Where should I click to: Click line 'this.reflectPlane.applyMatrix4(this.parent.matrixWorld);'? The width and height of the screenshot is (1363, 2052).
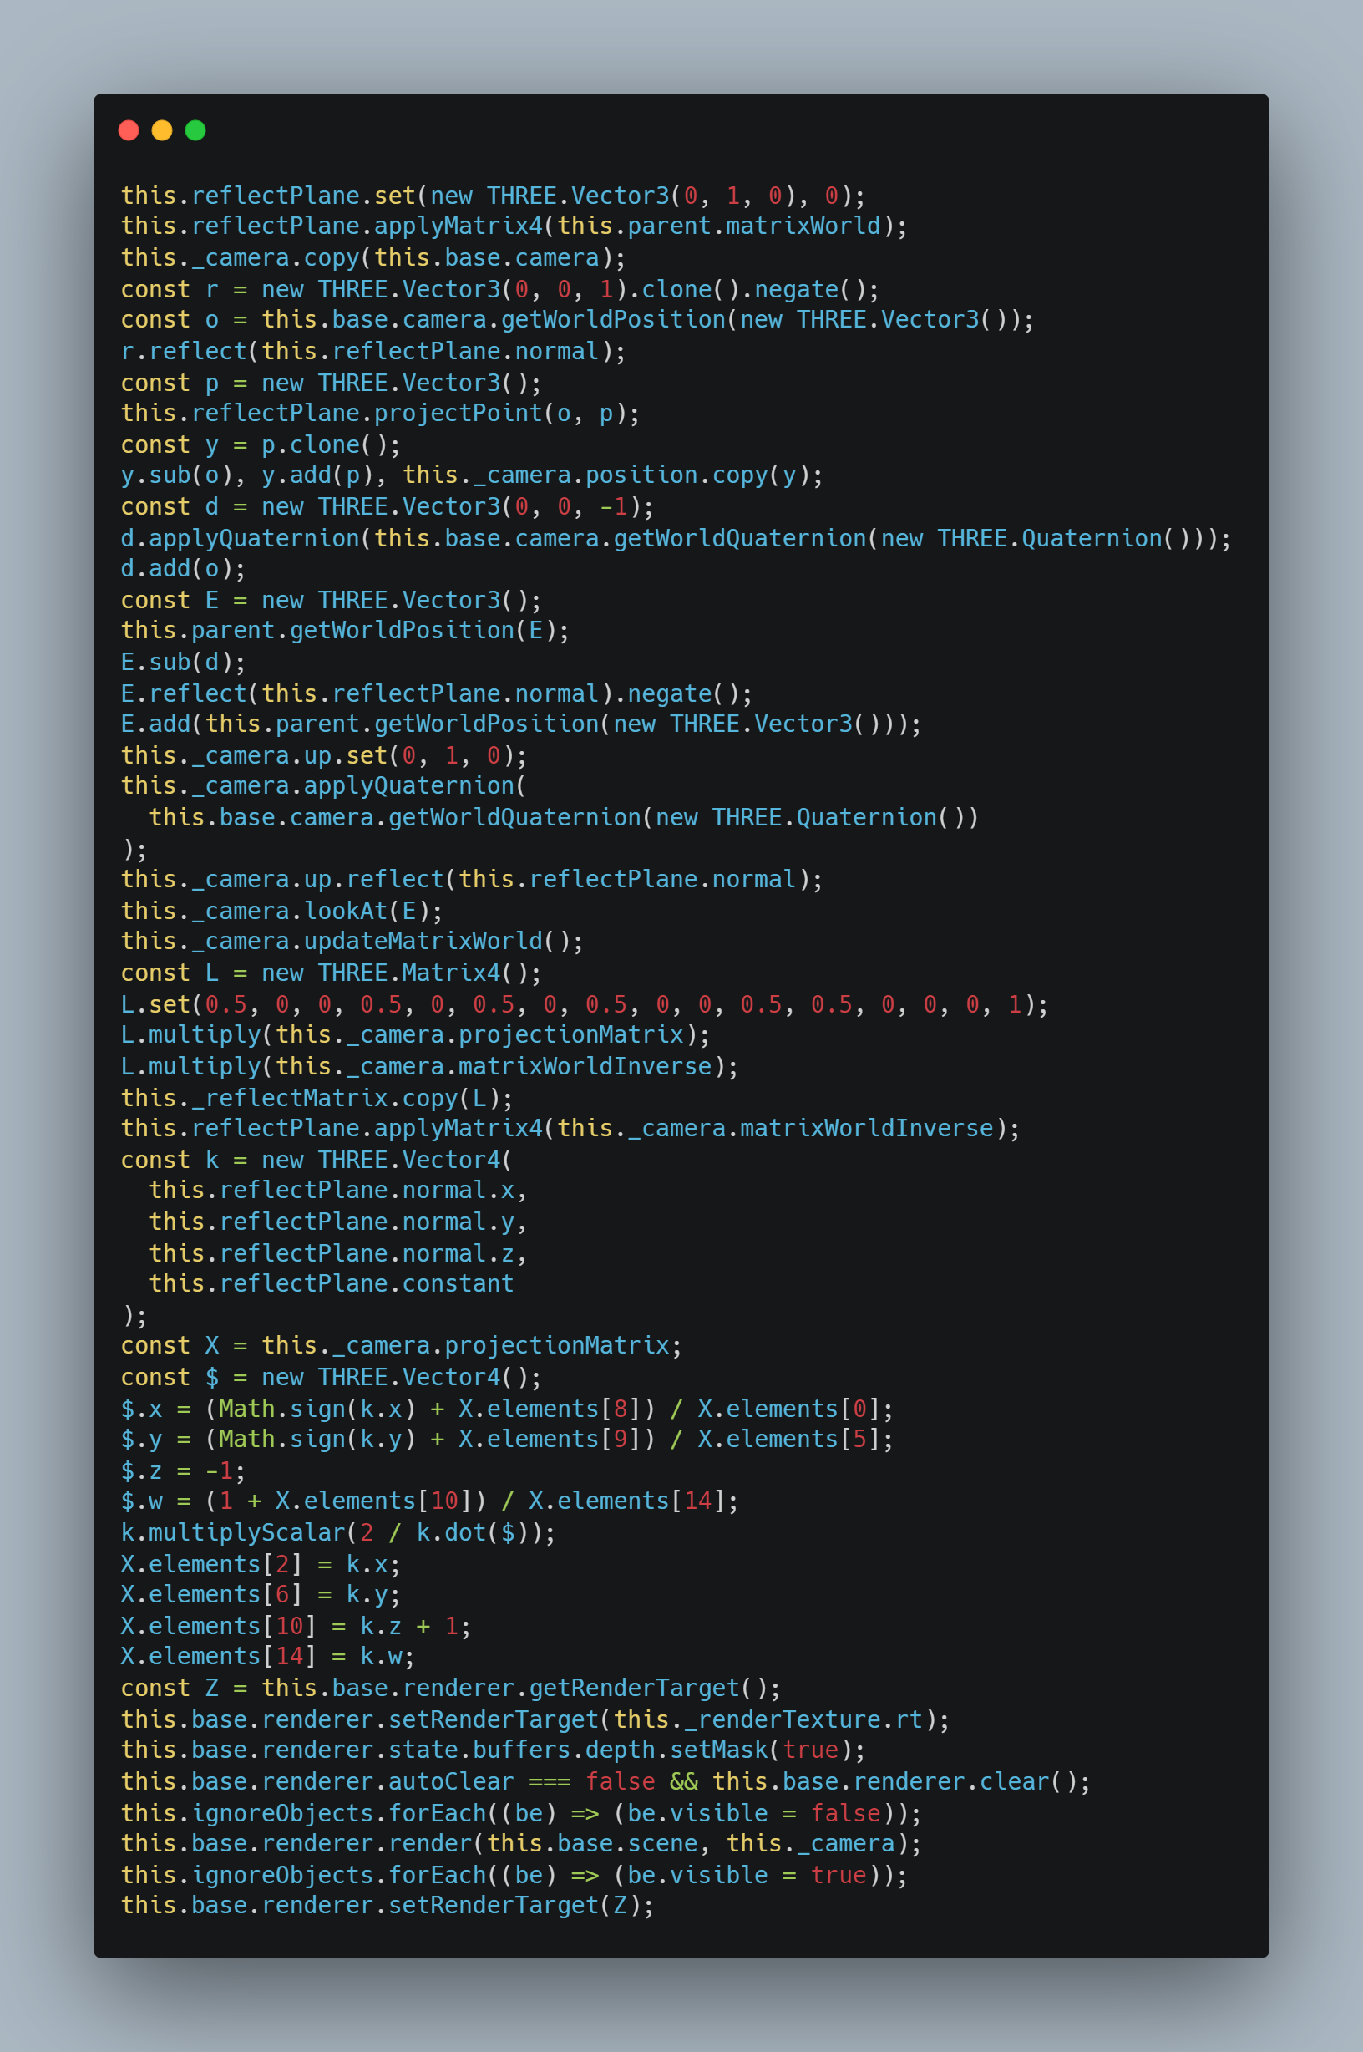514,226
